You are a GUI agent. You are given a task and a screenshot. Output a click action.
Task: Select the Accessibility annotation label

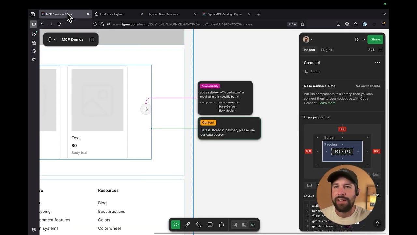coord(210,86)
